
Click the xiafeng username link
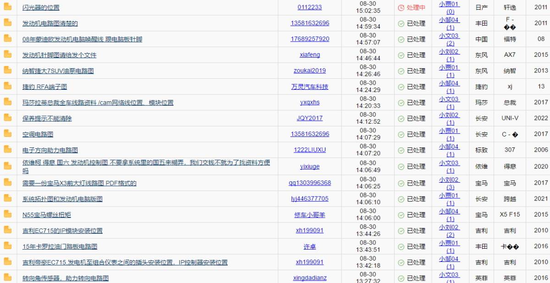click(309, 54)
